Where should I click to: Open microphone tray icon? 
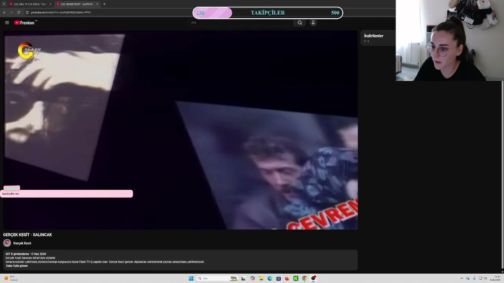point(474,278)
